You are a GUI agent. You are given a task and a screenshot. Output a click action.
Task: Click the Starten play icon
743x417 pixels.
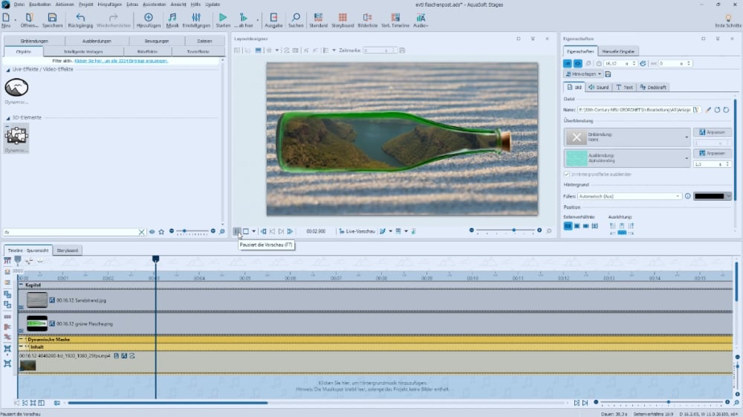[x=223, y=18]
